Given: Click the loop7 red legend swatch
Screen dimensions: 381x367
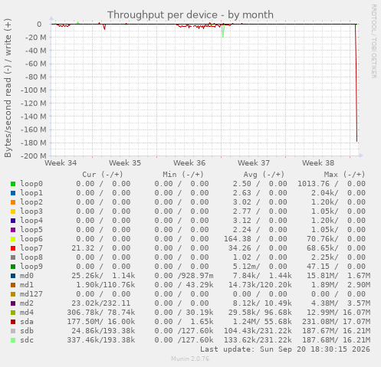Looking at the screenshot, I should 13,248.
